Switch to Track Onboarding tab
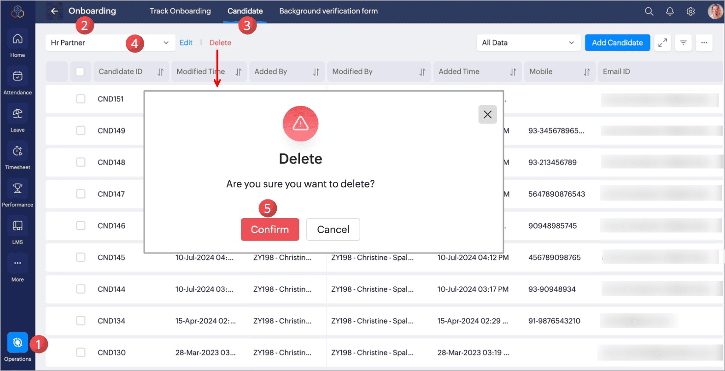725x371 pixels. (180, 11)
